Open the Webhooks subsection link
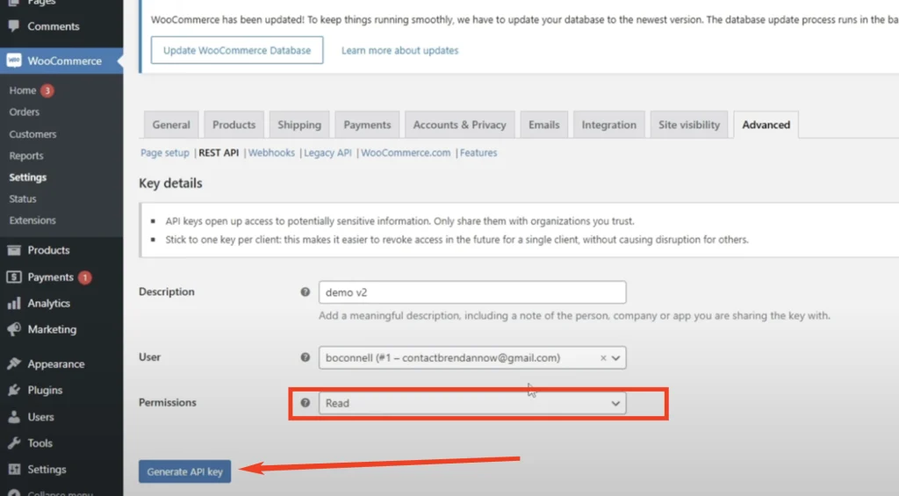The image size is (899, 496). (x=271, y=153)
